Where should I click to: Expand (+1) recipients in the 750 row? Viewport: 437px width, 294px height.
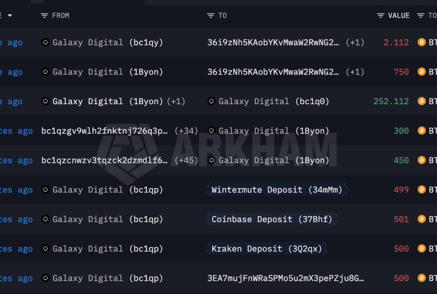tap(355, 72)
